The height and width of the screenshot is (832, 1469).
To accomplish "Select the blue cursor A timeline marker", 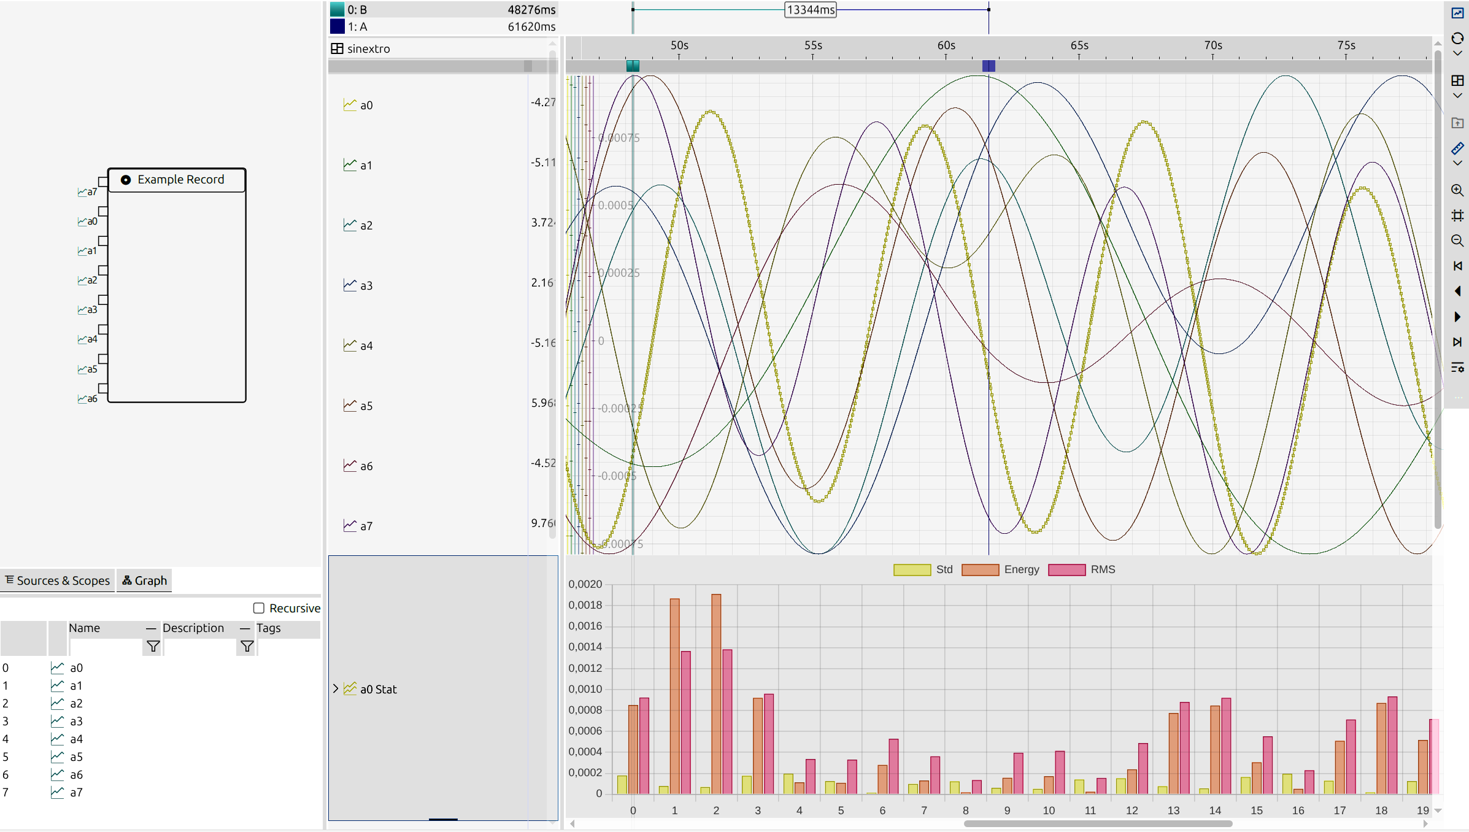I will click(x=989, y=66).
